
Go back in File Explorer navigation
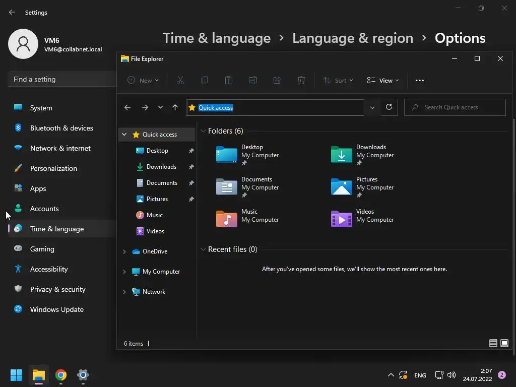(x=127, y=107)
